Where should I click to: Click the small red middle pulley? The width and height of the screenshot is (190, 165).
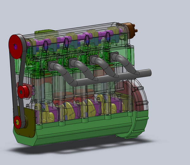(x=22, y=91)
